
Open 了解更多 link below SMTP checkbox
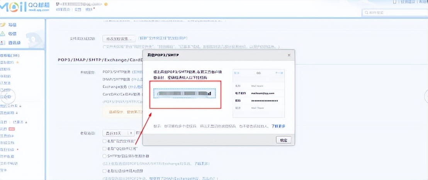click(202, 164)
